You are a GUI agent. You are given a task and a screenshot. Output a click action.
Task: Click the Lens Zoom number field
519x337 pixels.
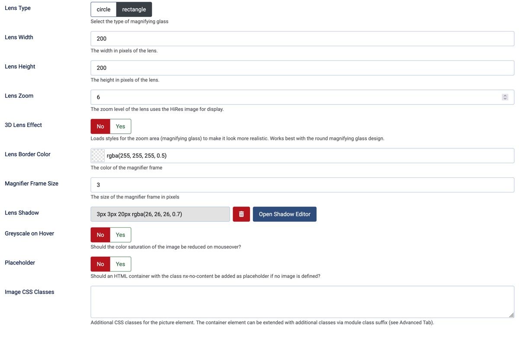point(294,97)
